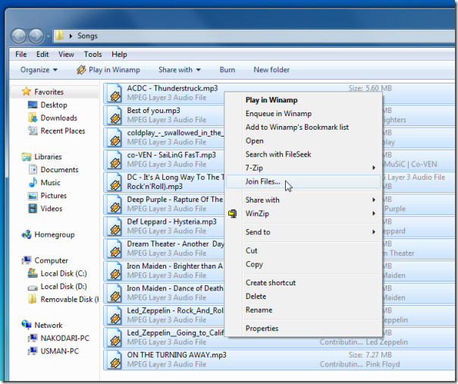Open the View menu
The height and width of the screenshot is (384, 458).
pyautogui.click(x=66, y=55)
